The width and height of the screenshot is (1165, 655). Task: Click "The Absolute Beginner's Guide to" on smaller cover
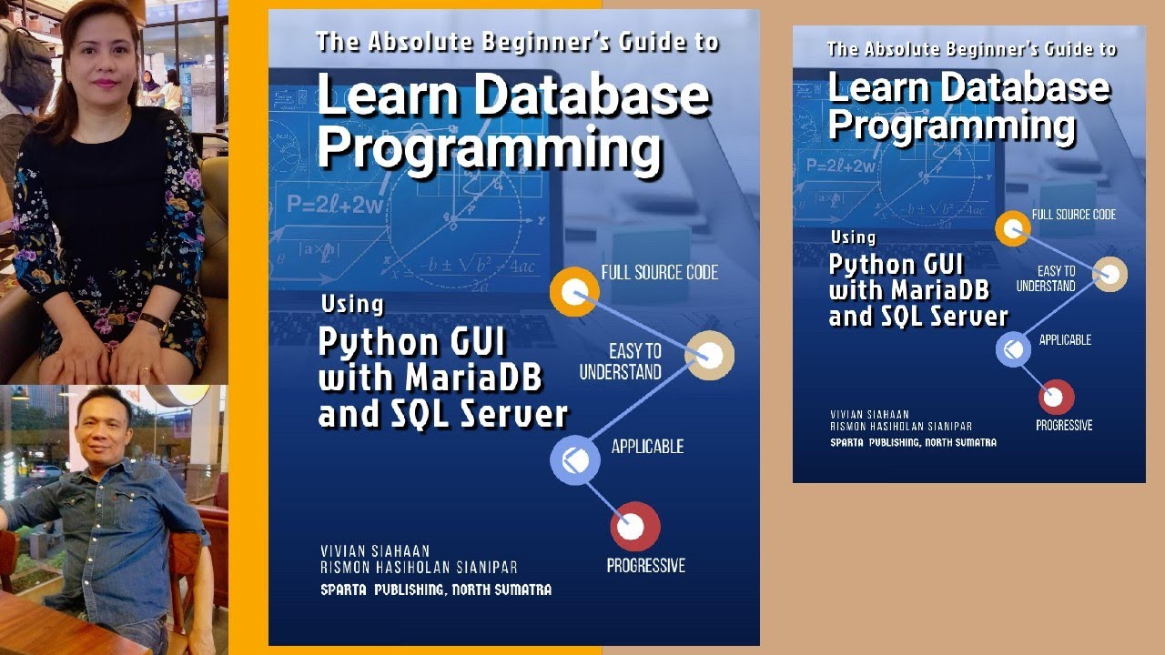pos(972,49)
